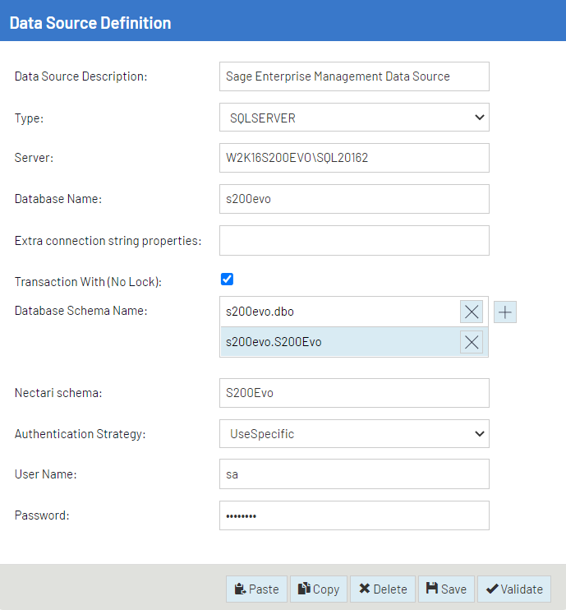Focus Extra connection string properties field
The image size is (566, 610).
[354, 240]
